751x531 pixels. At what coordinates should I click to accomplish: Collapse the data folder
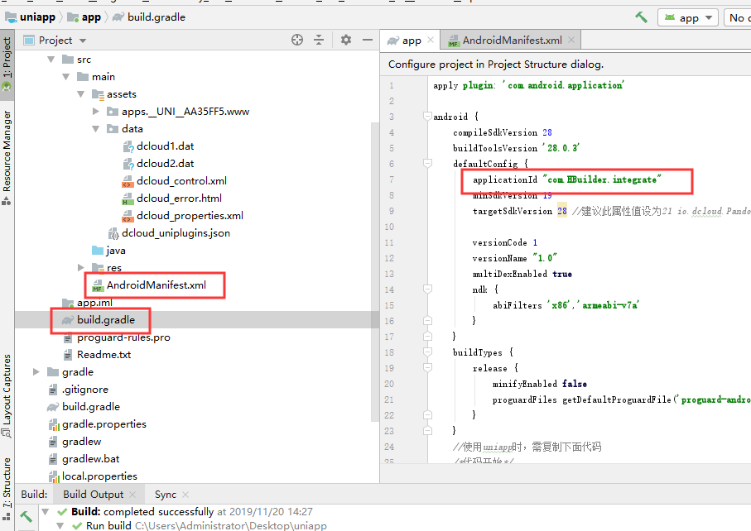pyautogui.click(x=96, y=129)
